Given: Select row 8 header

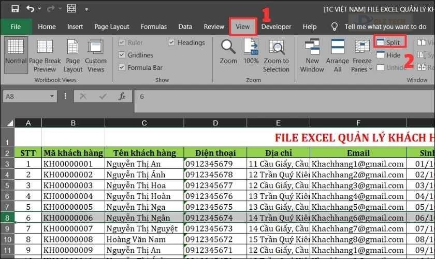Looking at the screenshot, I should tap(7, 218).
